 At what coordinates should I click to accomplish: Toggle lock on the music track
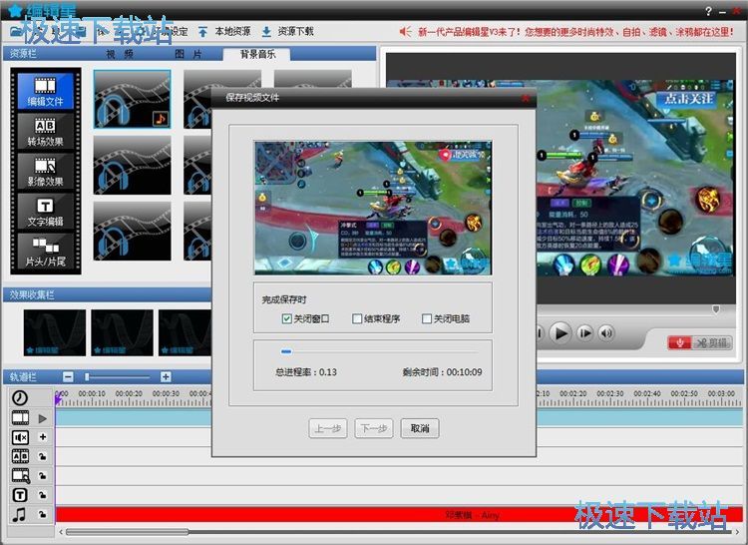coord(43,514)
